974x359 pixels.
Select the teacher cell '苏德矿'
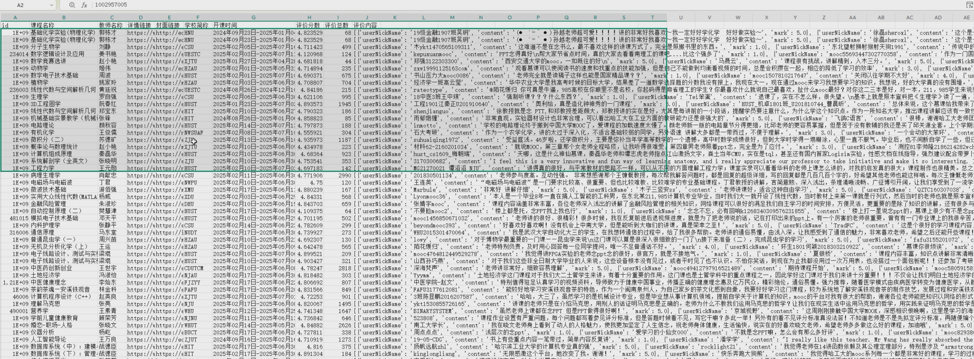click(112, 140)
